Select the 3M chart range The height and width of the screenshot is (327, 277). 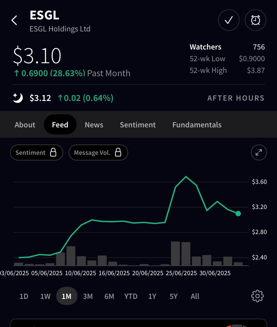point(88,296)
